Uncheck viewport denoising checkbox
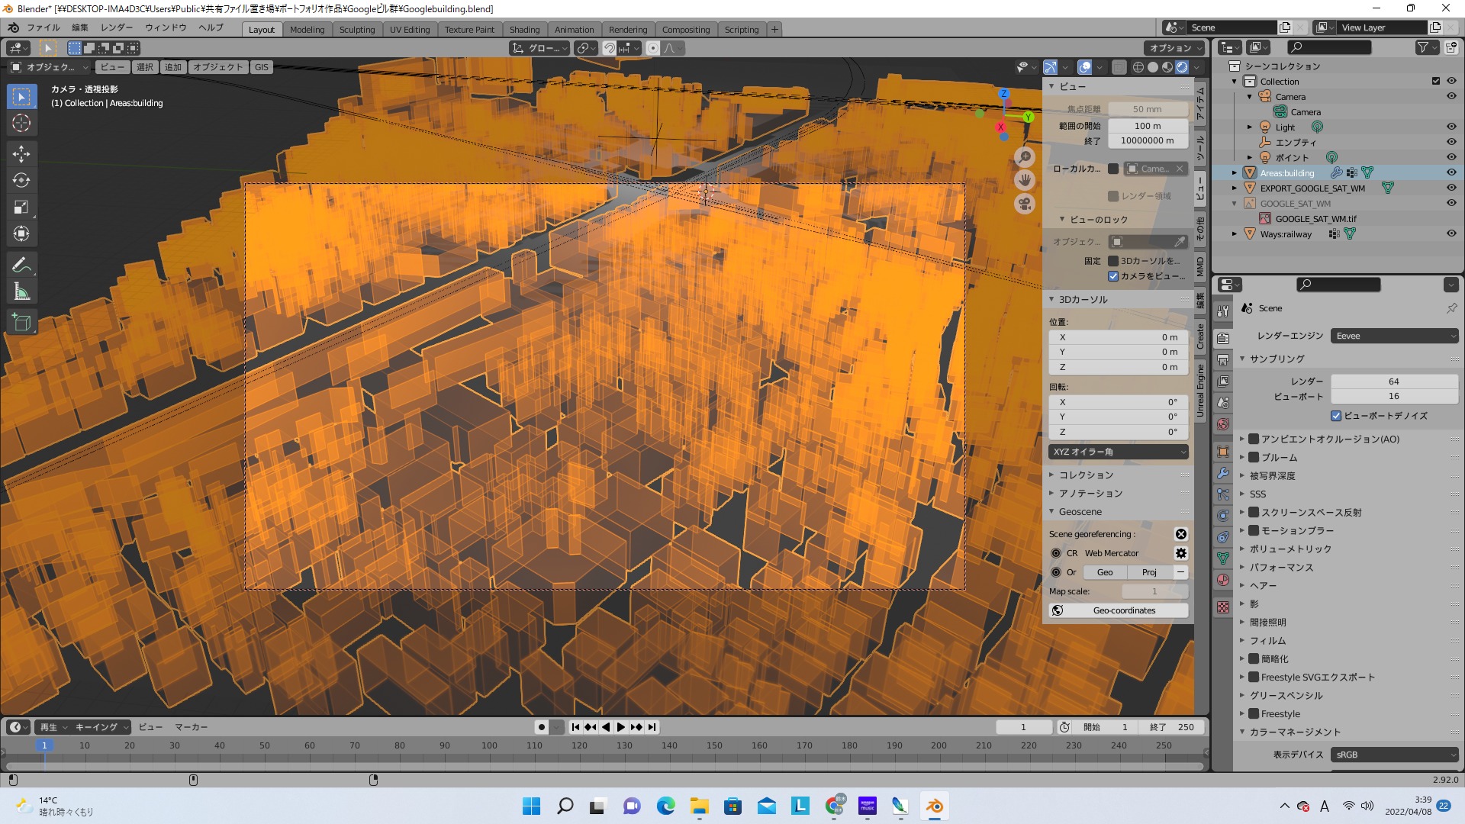This screenshot has height=824, width=1465. (1336, 416)
